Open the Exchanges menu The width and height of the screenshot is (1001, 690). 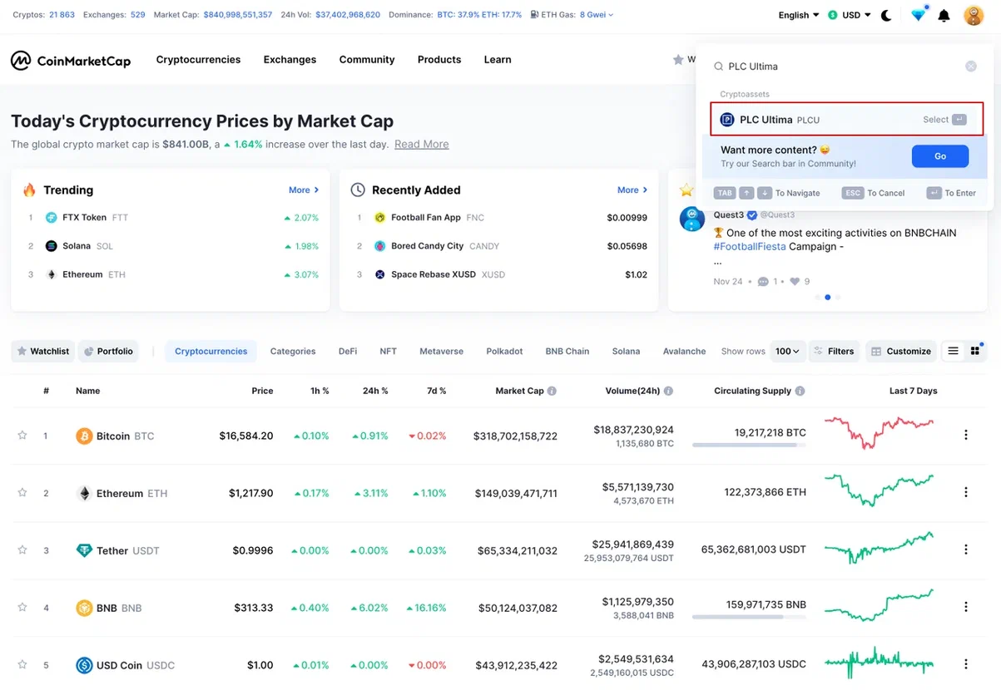290,60
